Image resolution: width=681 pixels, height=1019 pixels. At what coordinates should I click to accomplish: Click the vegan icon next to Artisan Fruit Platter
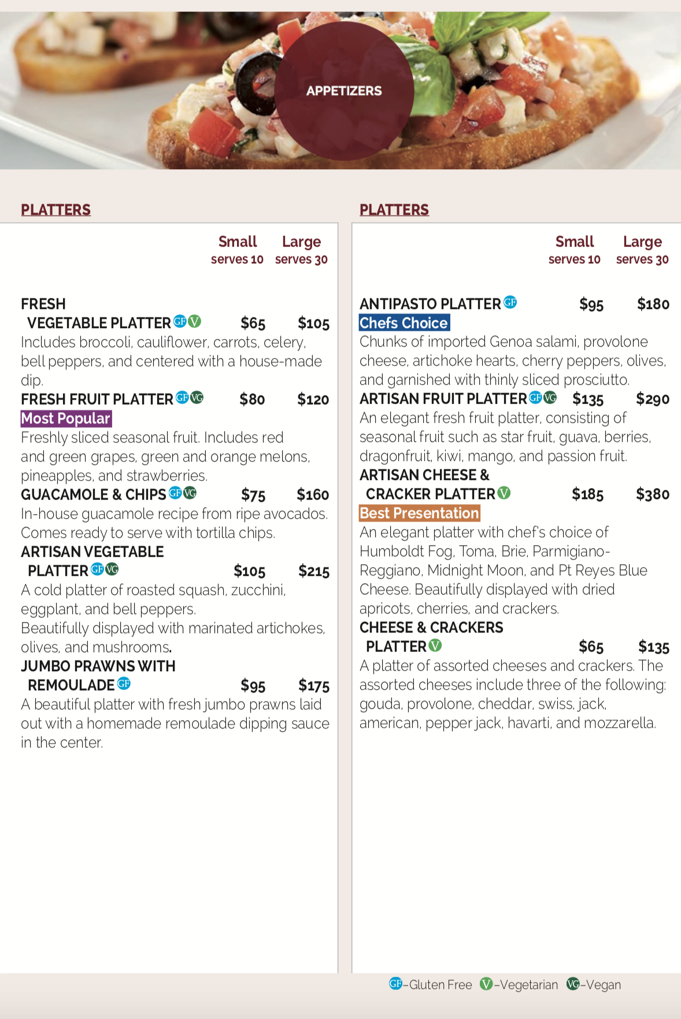point(550,397)
